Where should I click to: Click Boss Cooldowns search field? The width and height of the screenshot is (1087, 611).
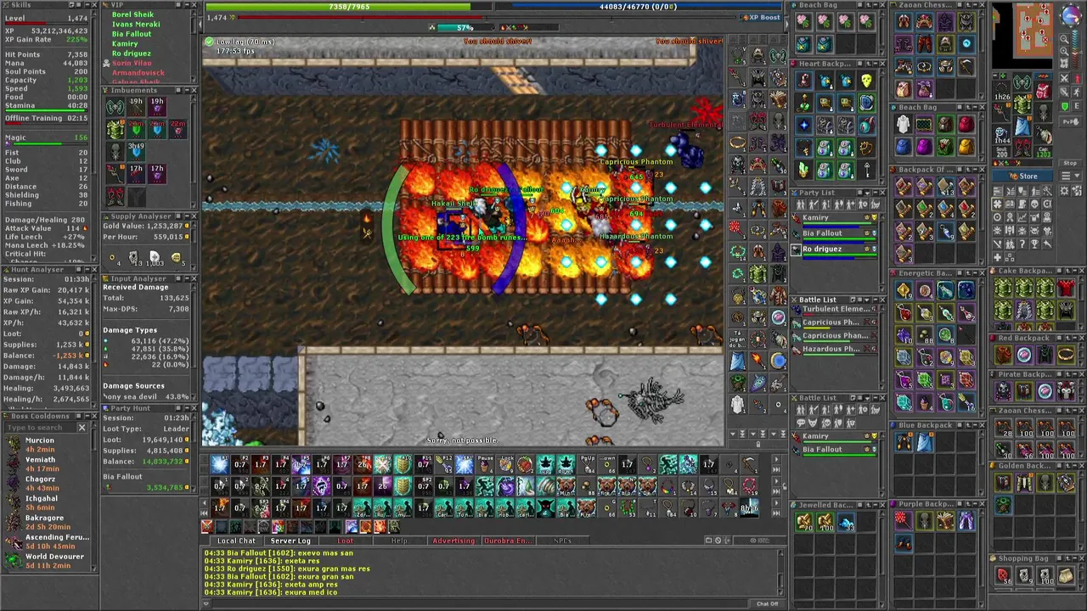(x=40, y=427)
